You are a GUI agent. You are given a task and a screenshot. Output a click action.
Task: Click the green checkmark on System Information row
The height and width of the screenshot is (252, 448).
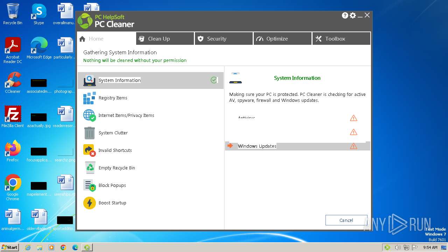[214, 80]
